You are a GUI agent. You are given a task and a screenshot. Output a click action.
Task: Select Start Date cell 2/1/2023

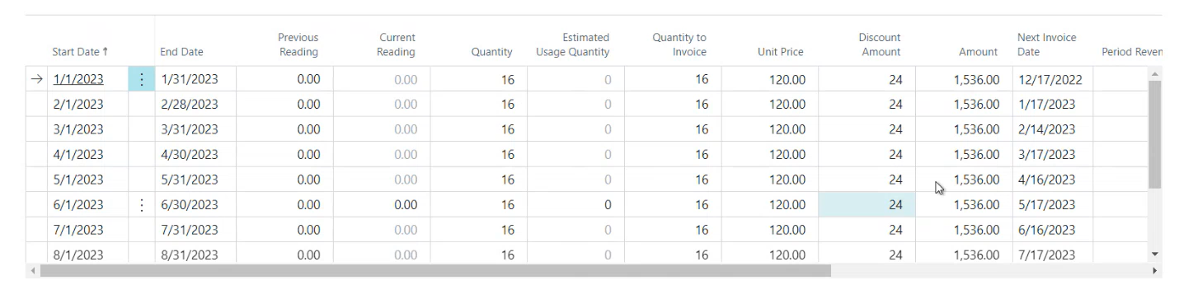(78, 105)
